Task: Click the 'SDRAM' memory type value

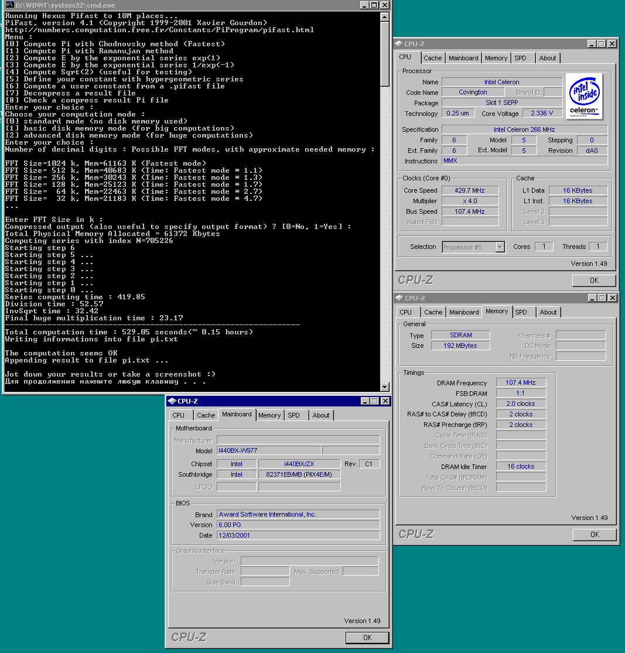Action: click(x=460, y=335)
